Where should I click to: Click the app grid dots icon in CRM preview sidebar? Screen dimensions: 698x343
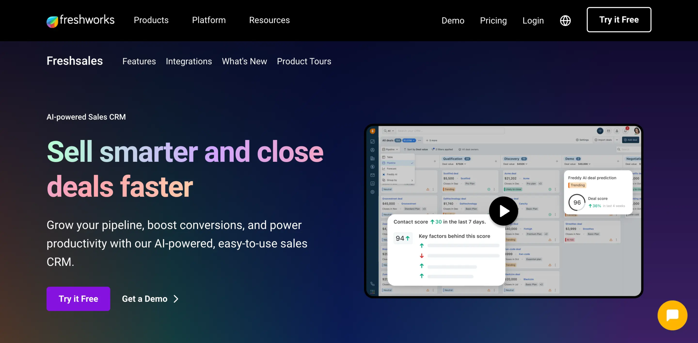(x=372, y=292)
